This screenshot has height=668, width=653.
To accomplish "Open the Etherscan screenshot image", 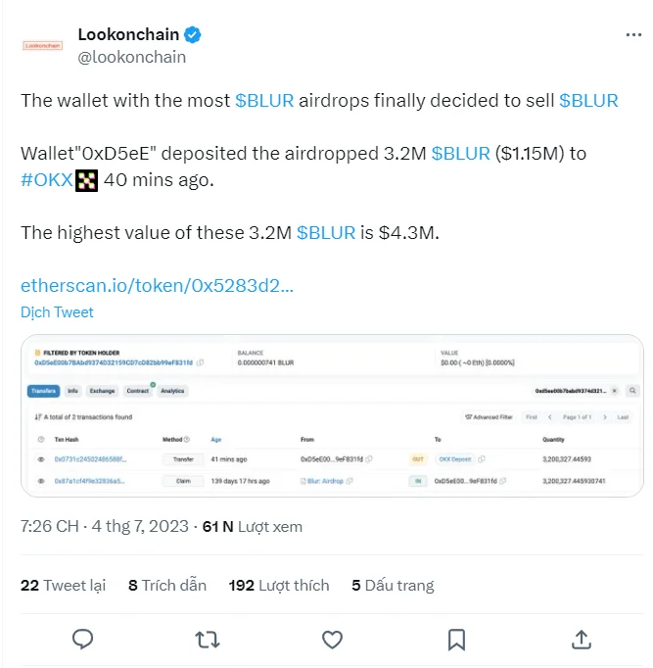I will click(332, 416).
